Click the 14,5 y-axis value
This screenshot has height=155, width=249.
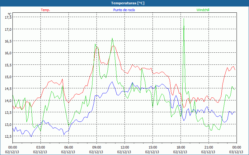click(8, 89)
